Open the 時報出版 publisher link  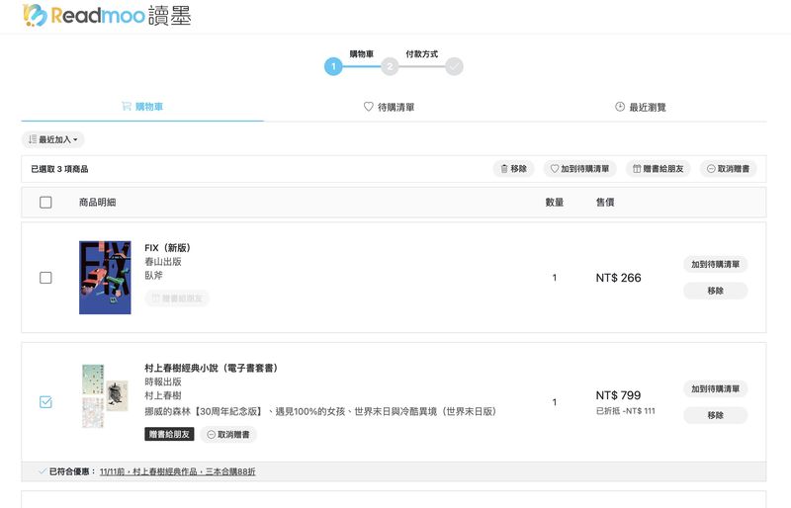pos(163,381)
